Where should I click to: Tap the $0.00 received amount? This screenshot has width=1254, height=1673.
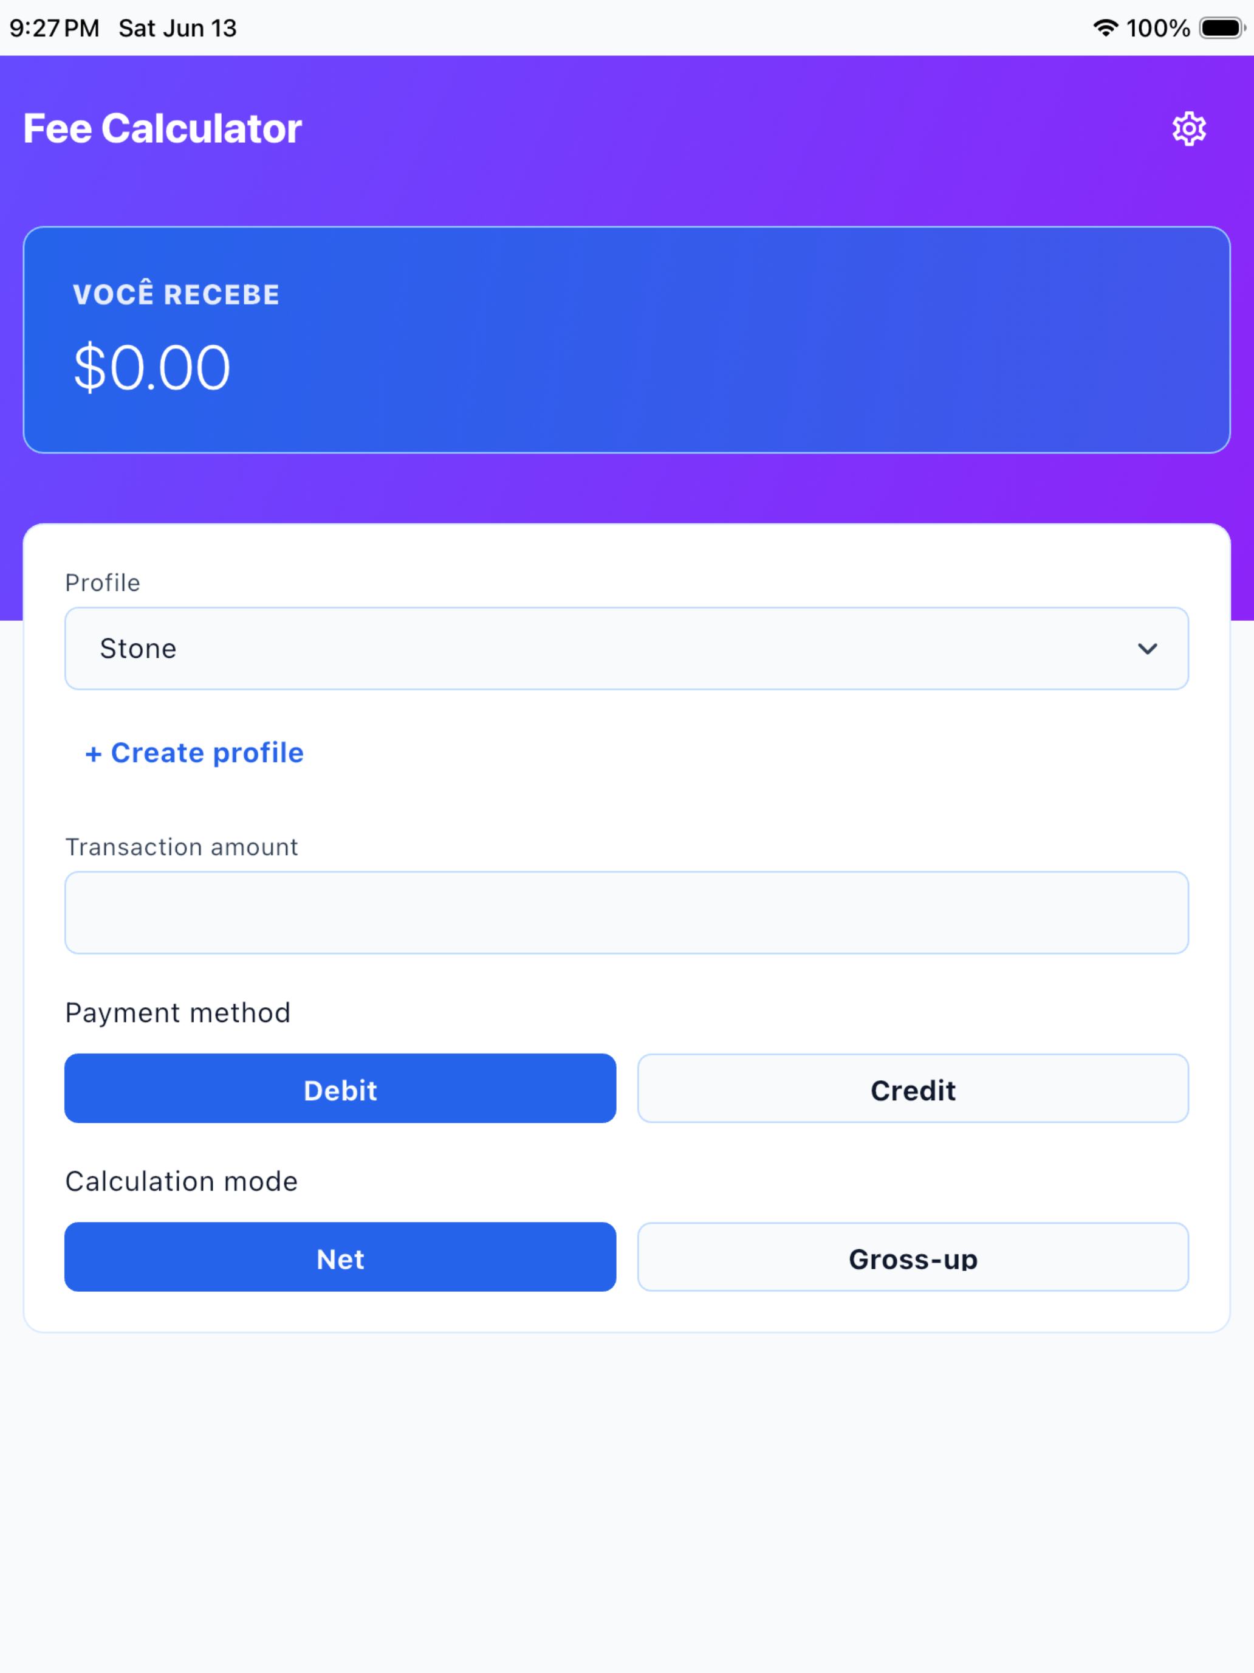152,368
